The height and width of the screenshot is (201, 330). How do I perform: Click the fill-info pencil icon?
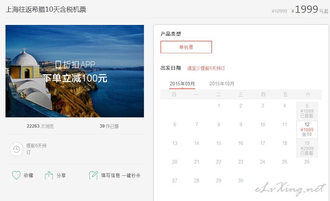93,175
